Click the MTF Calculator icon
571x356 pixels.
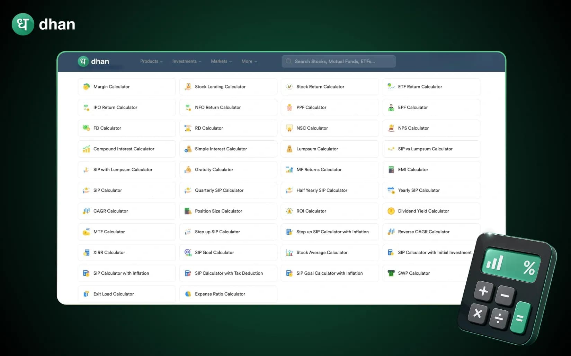click(86, 232)
